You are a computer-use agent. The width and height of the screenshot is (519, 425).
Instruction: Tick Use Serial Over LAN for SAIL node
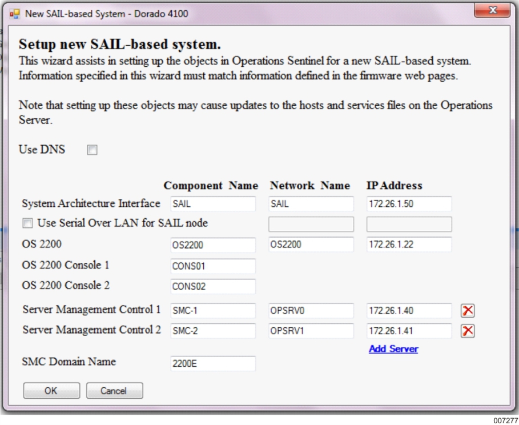coord(27,223)
